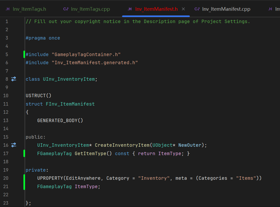This screenshot has width=280, height=207.
Task: Click the "GameplayTagContainer.h" include string
Action: coord(86,55)
